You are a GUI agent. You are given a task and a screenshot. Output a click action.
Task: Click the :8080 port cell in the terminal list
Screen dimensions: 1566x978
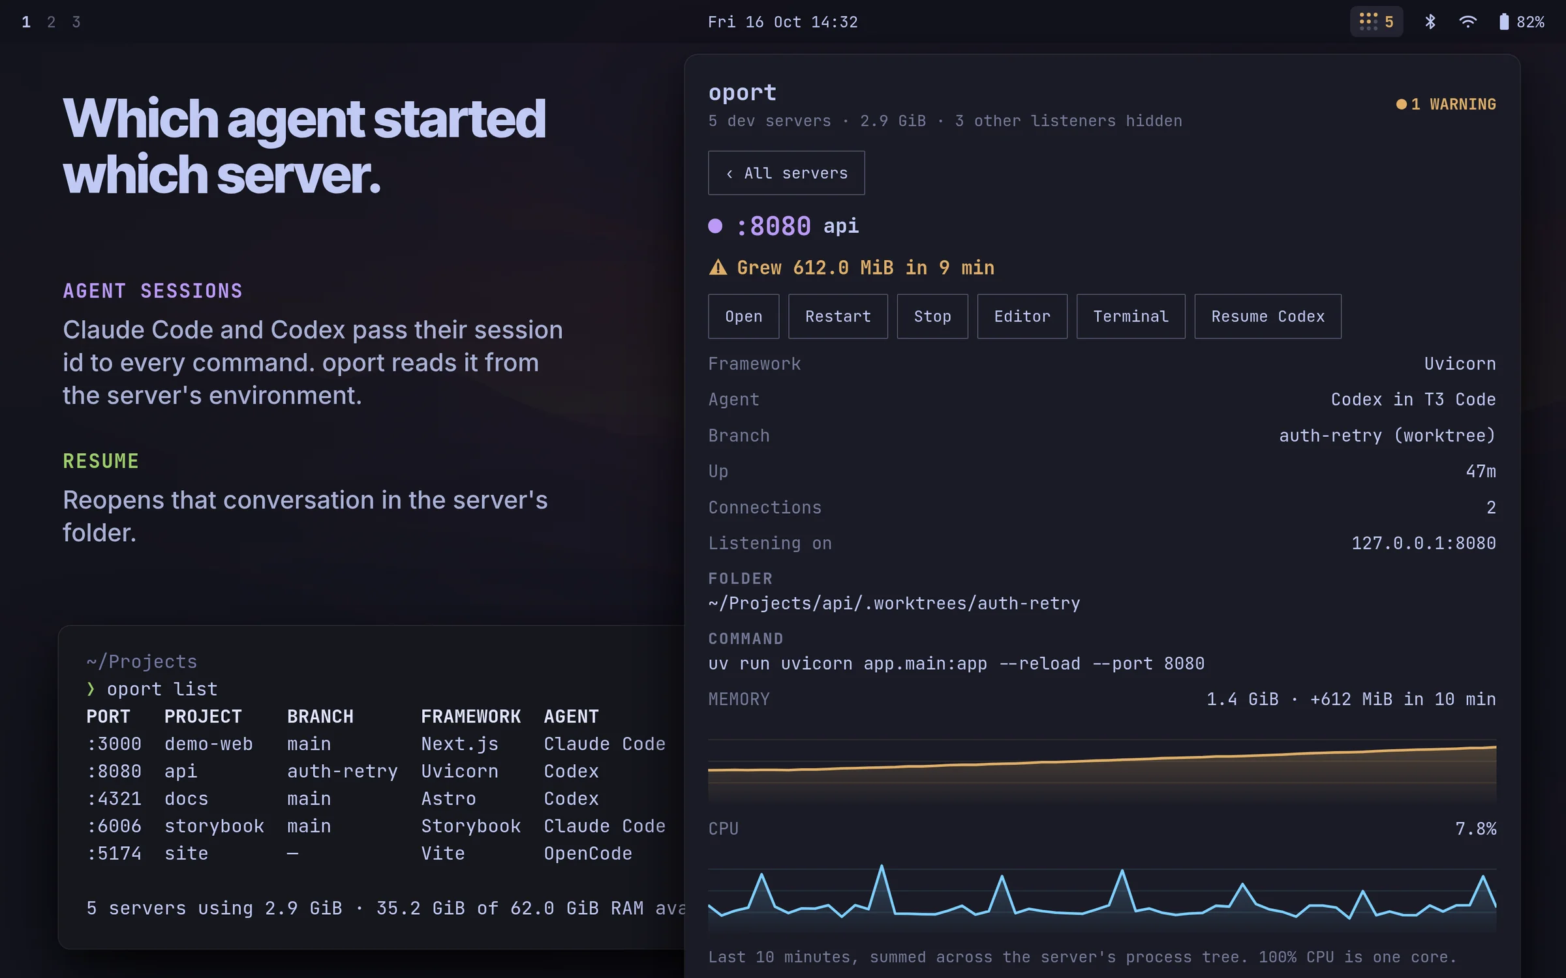click(114, 771)
